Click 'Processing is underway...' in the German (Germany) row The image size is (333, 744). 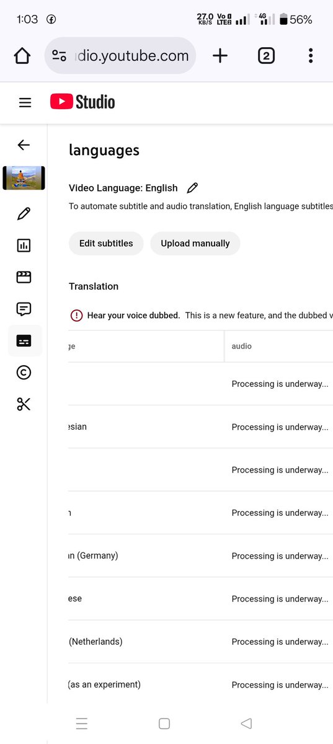pos(280,556)
